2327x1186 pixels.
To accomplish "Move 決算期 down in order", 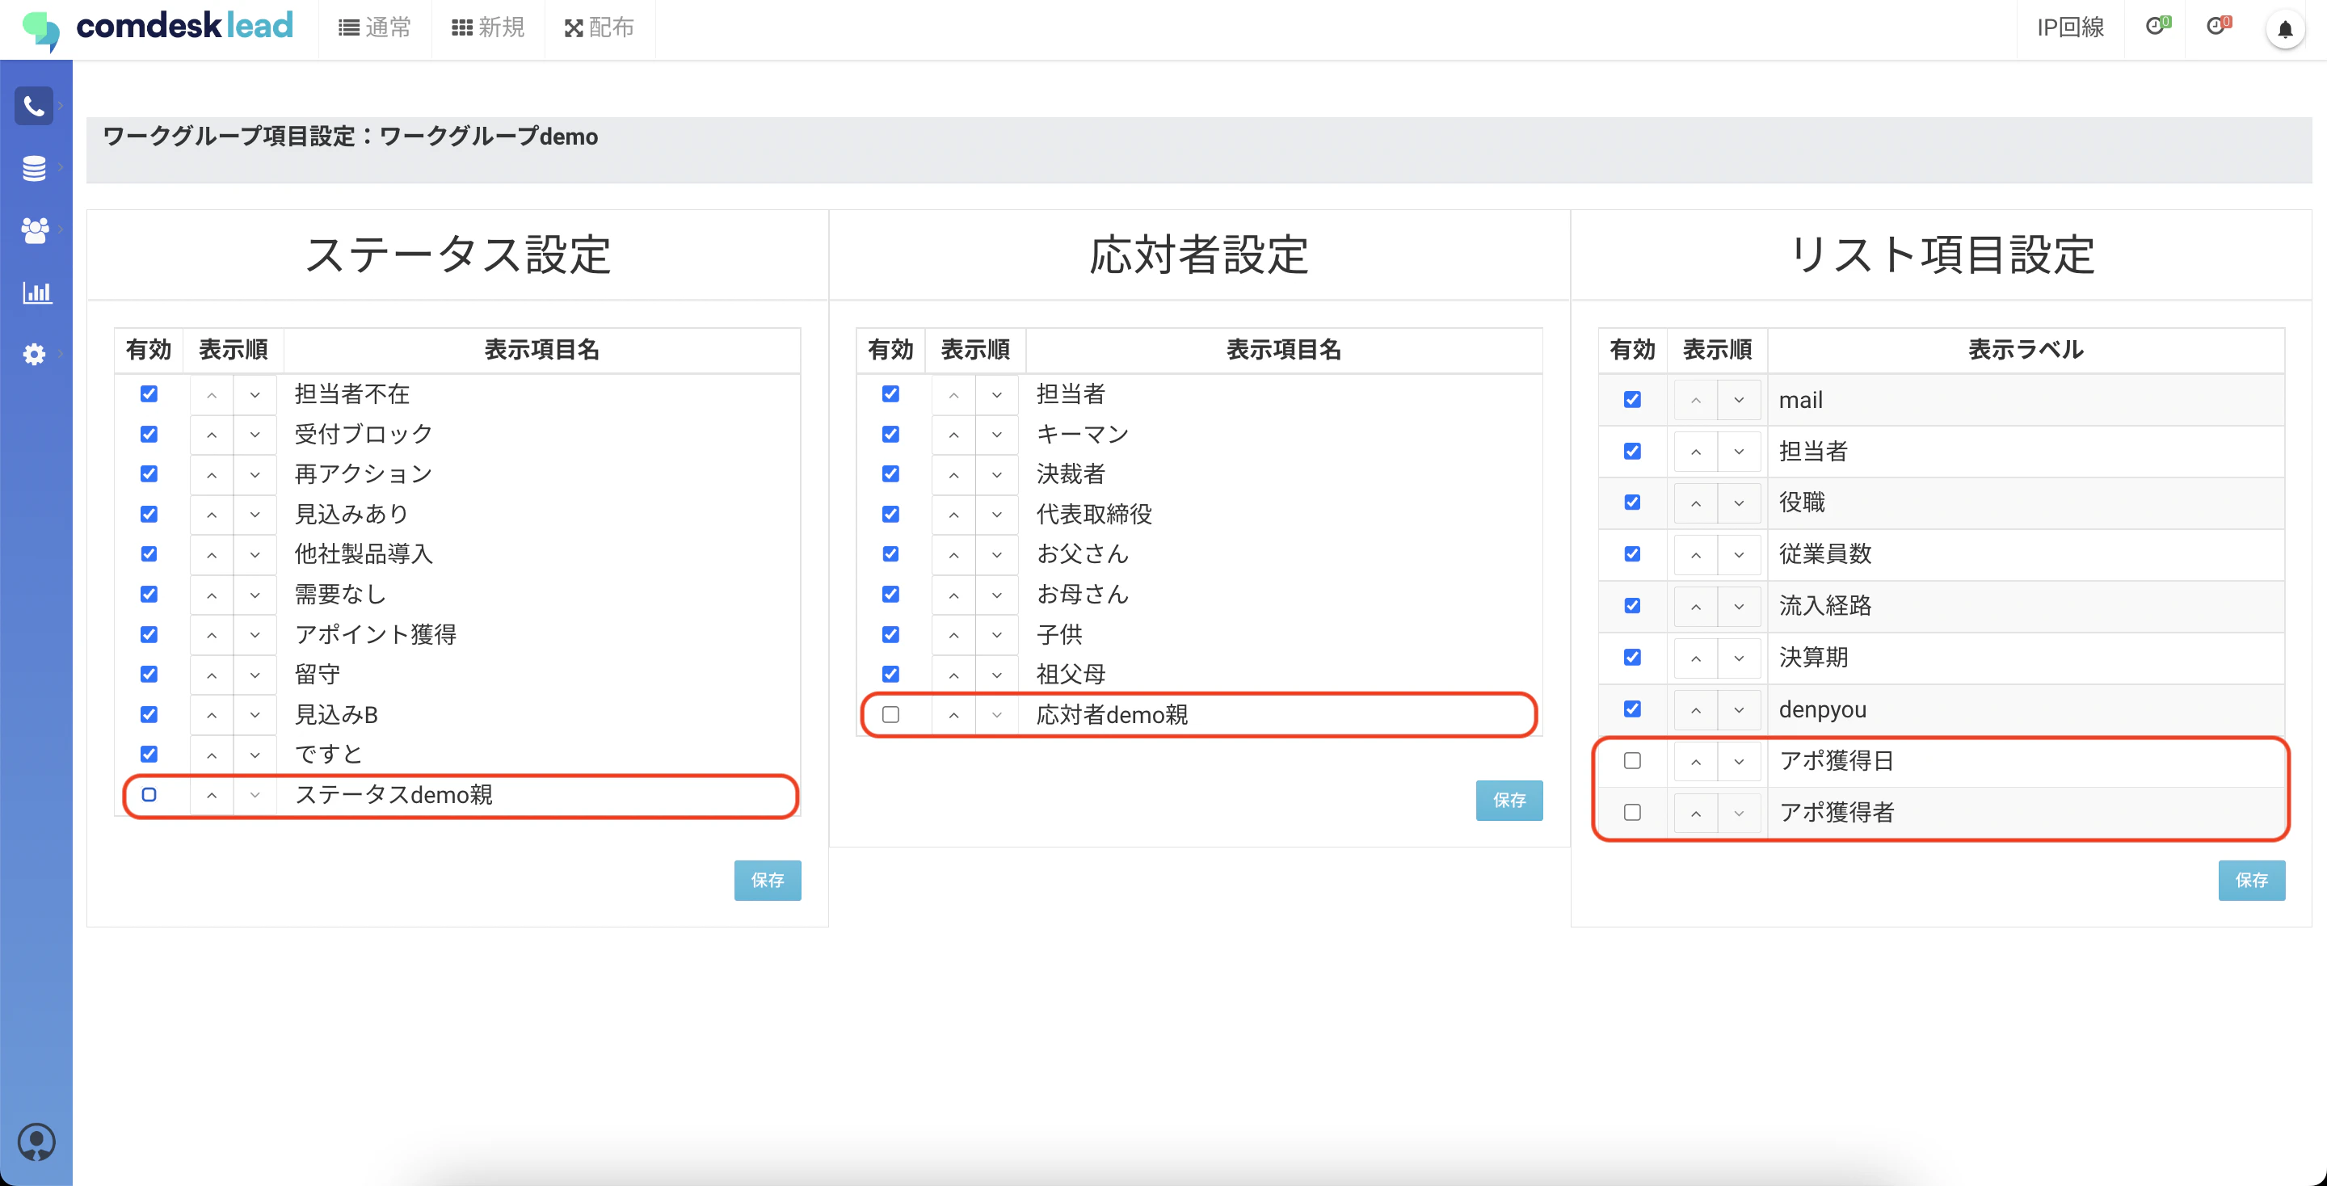I will [x=1739, y=658].
